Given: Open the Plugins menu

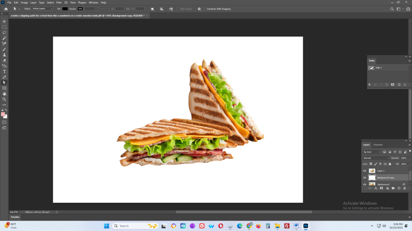Looking at the screenshot, I should click(x=82, y=2).
